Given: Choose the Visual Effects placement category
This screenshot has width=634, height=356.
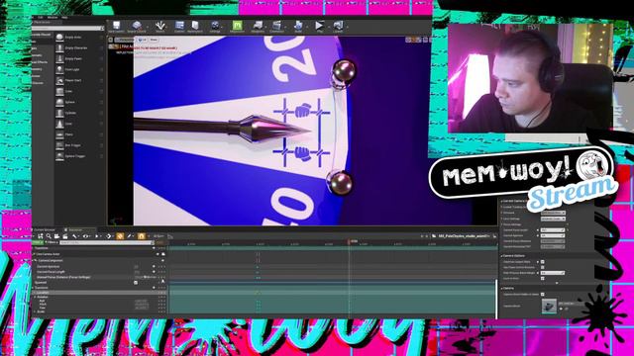Looking at the screenshot, I should point(40,62).
